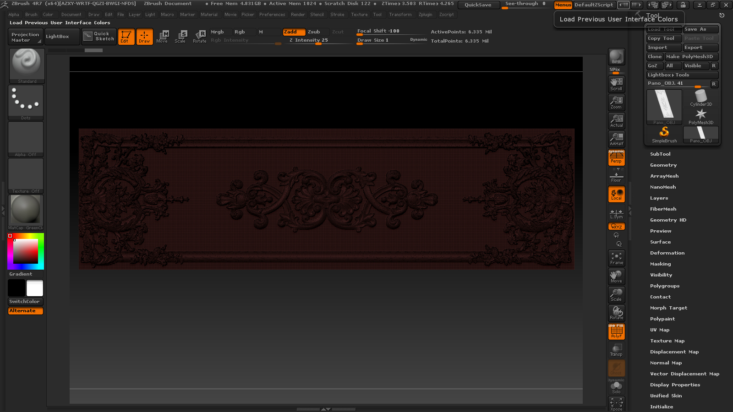This screenshot has height=412, width=733.
Task: Toggle XYZ rotation mode
Action: point(616,226)
